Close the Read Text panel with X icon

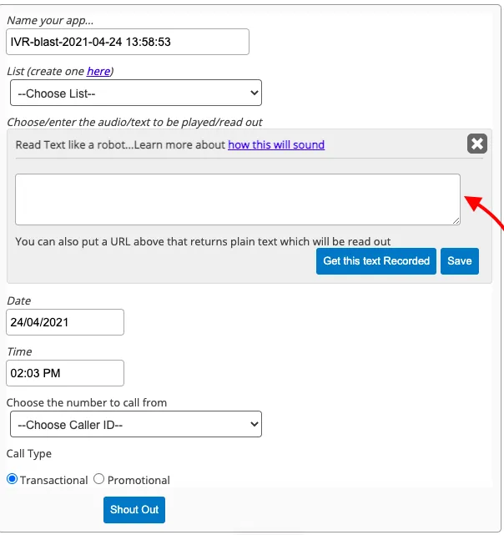(x=476, y=144)
